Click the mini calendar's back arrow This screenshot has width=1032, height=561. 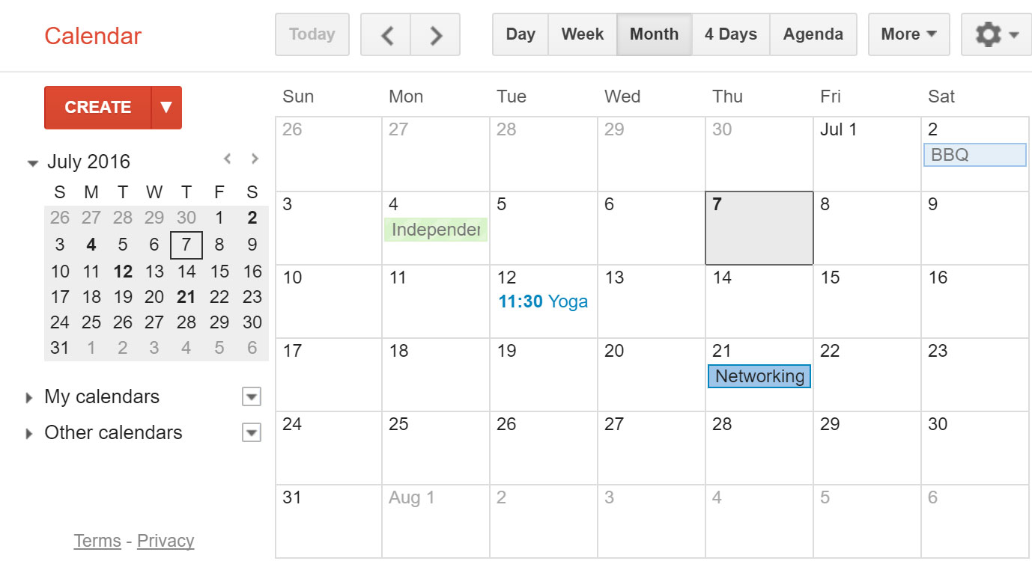click(228, 159)
